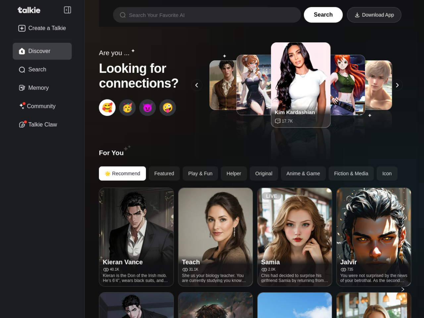Open the Teach character card
The height and width of the screenshot is (318, 424).
[x=216, y=237]
